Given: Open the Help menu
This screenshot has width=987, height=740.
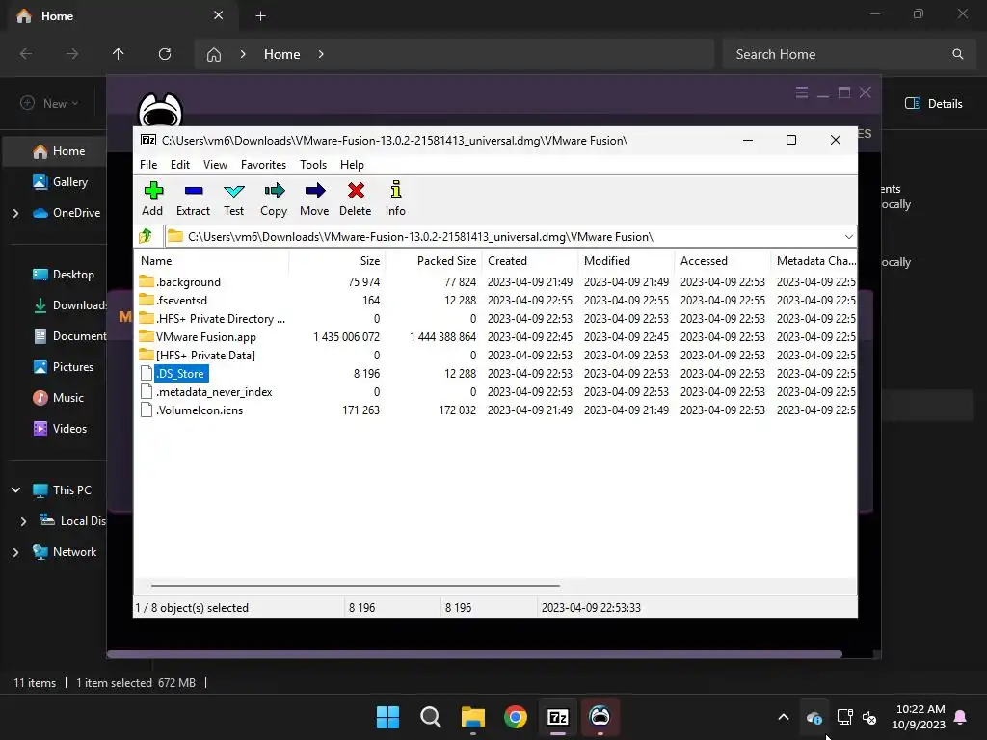Looking at the screenshot, I should tap(352, 164).
